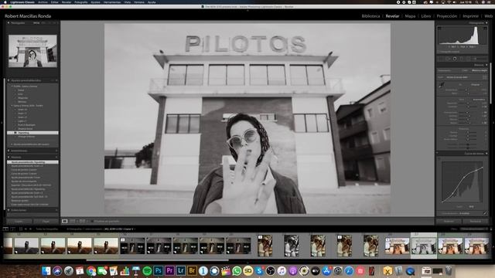The image size is (495, 278).
Task: Open Spotify from the Dock
Action: tap(147, 270)
